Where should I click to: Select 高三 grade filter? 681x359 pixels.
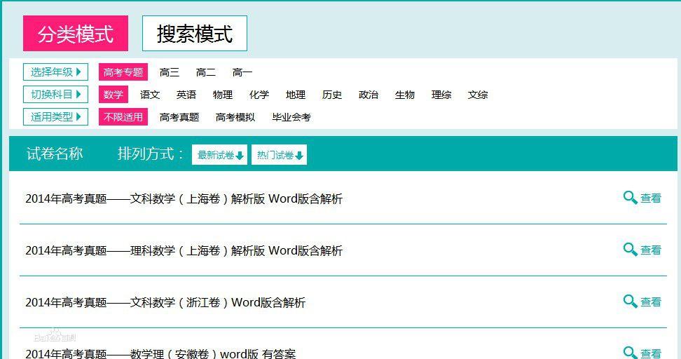170,72
